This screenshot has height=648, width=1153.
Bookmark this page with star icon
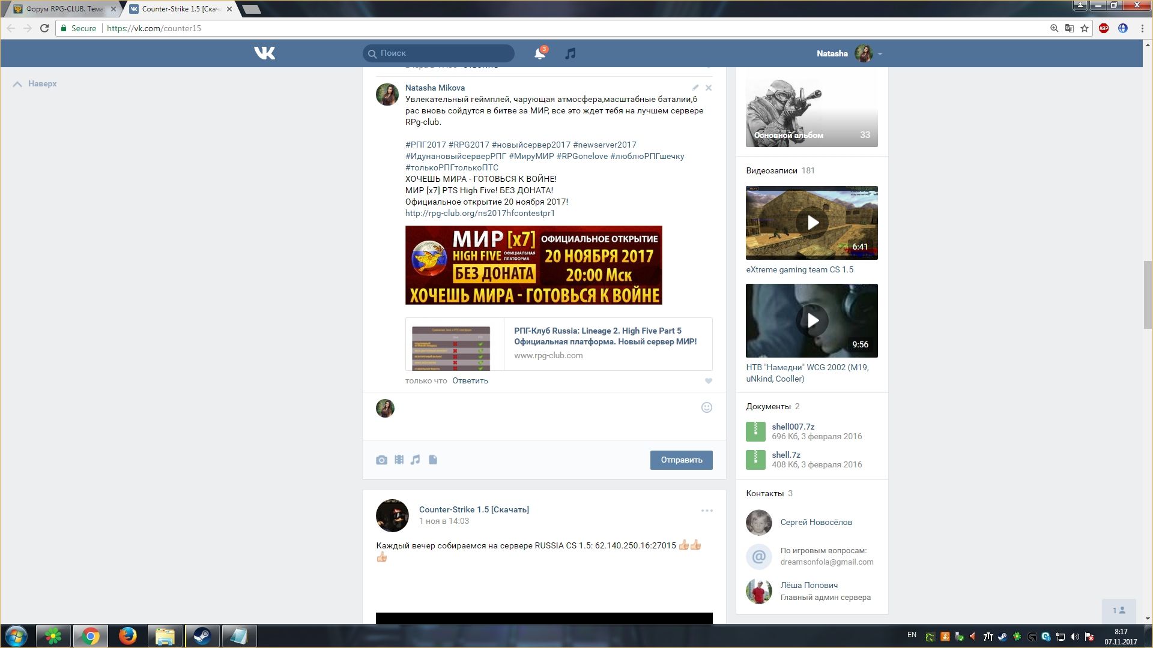pos(1085,28)
